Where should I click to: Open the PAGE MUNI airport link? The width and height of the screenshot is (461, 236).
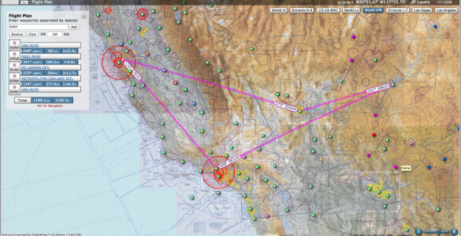click(32, 56)
